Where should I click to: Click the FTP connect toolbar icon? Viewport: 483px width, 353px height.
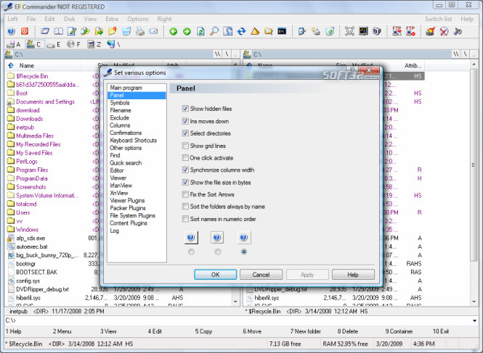pyautogui.click(x=397, y=31)
